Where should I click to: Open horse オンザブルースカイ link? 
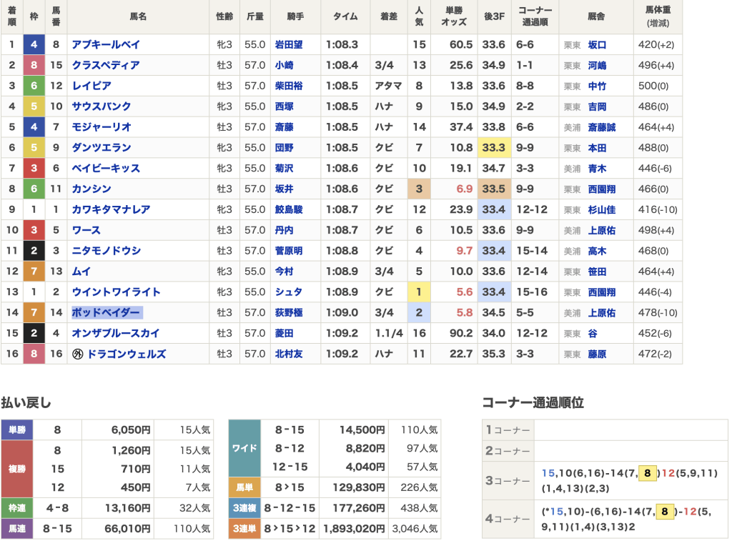pos(115,333)
